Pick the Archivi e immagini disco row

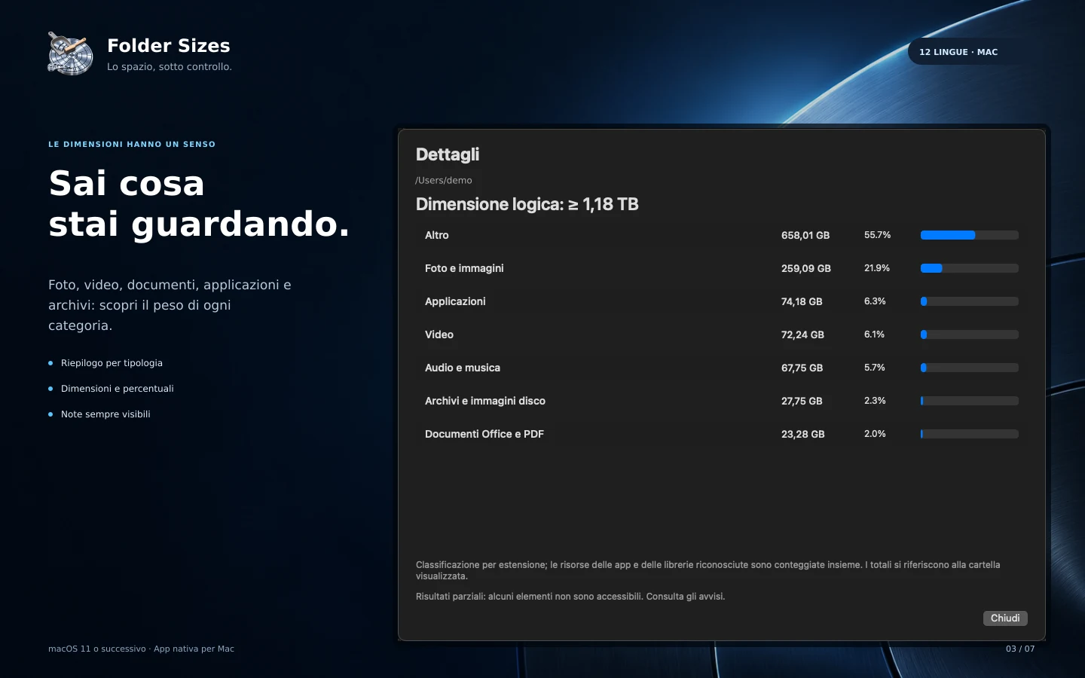(721, 401)
